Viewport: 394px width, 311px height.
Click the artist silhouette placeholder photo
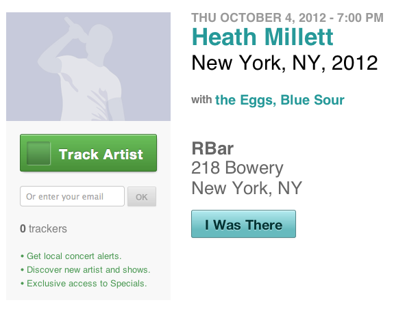pyautogui.click(x=88, y=67)
